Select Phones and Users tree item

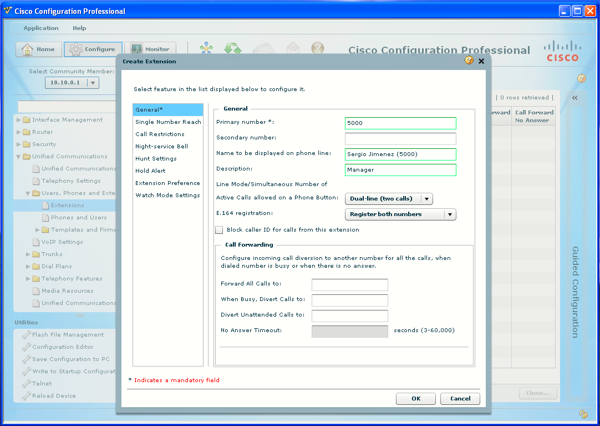click(75, 218)
